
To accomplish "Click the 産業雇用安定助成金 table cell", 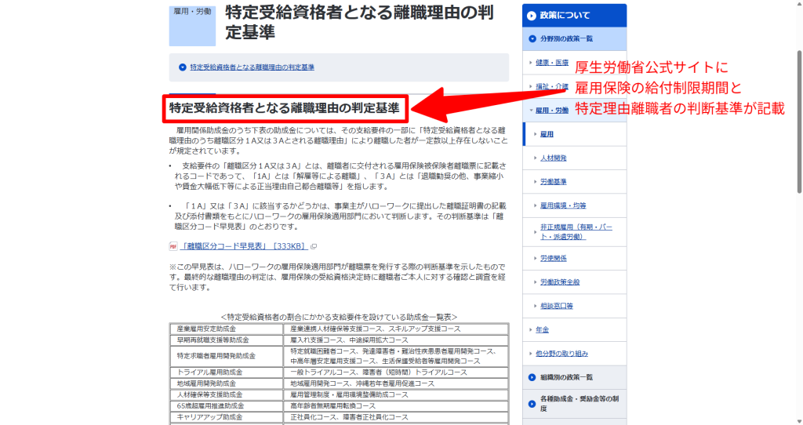I will 227,329.
